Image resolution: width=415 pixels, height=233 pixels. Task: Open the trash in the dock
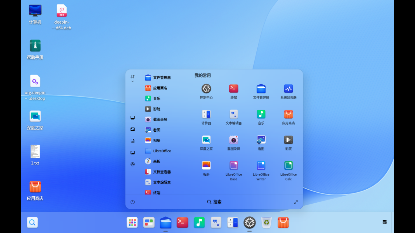pos(266,222)
